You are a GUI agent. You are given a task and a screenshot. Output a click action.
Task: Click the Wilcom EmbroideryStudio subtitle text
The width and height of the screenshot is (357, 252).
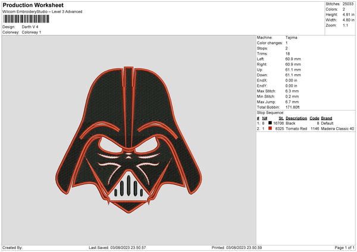click(x=42, y=12)
